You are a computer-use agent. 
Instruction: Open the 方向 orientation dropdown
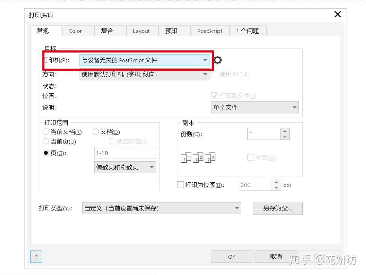coord(144,74)
